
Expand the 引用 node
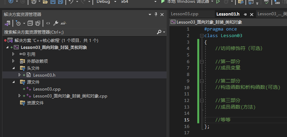coord(13,54)
